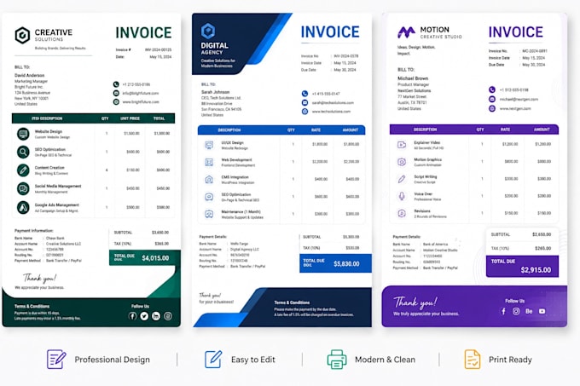Click the 'Modern & Clean' label
The height and width of the screenshot is (386, 580).
pos(385,360)
